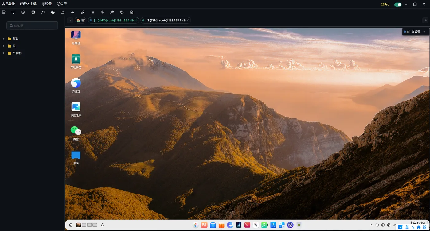Expand the 家 folder tree node

[4, 46]
